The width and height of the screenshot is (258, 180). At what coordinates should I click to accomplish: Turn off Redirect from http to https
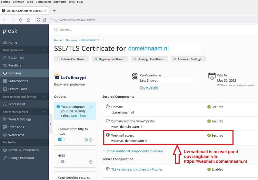[61, 139]
